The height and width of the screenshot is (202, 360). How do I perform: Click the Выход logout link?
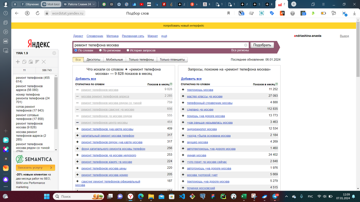coord(344,36)
